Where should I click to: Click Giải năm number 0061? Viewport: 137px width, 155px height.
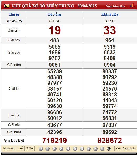(55, 65)
